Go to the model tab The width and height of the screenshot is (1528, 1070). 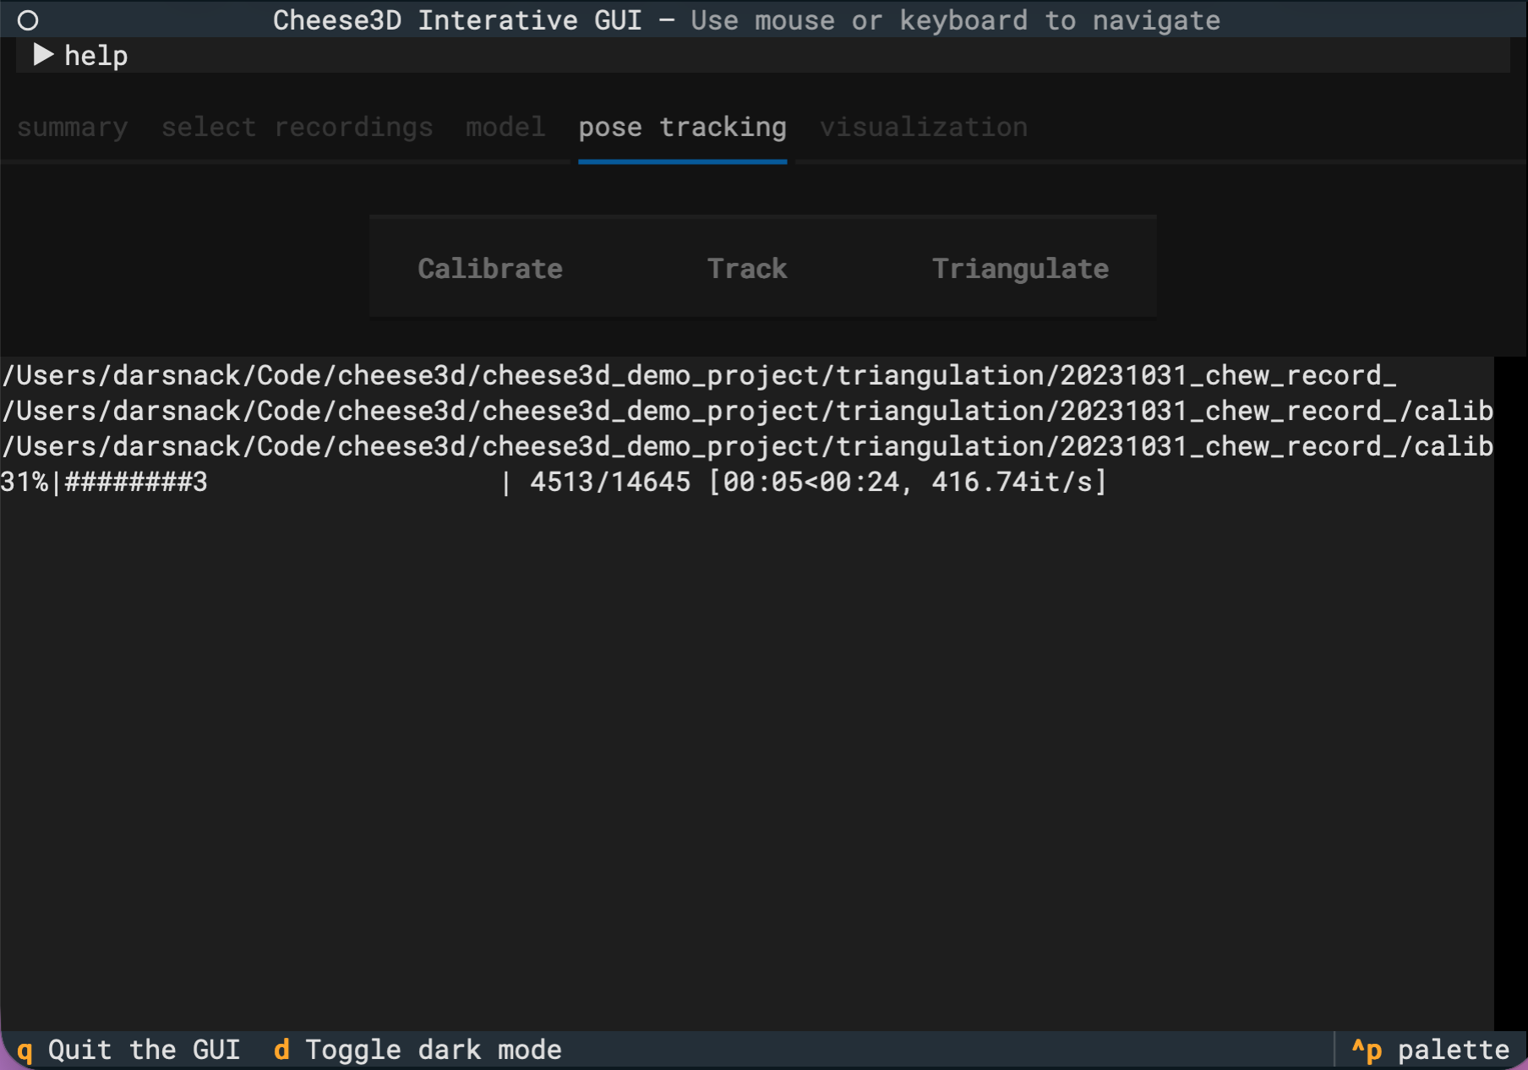pos(505,128)
